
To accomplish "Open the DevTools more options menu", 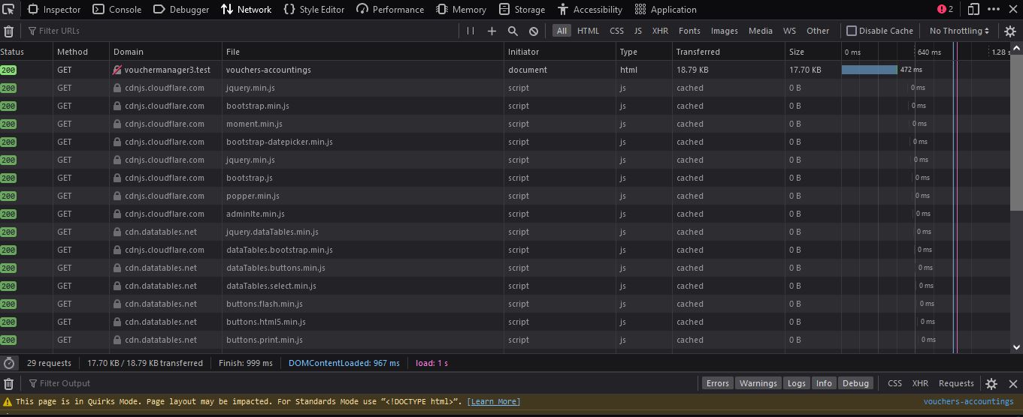I will tap(994, 10).
